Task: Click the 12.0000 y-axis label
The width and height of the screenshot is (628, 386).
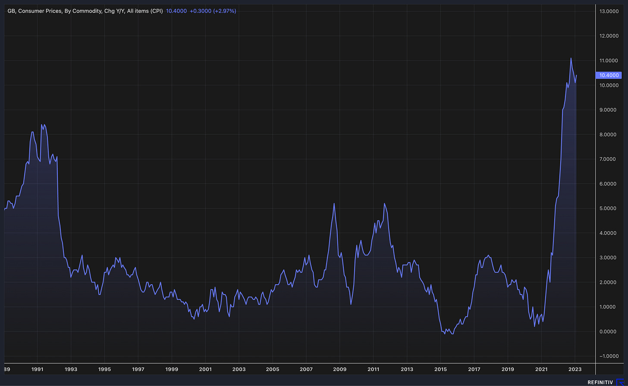Action: coord(609,36)
